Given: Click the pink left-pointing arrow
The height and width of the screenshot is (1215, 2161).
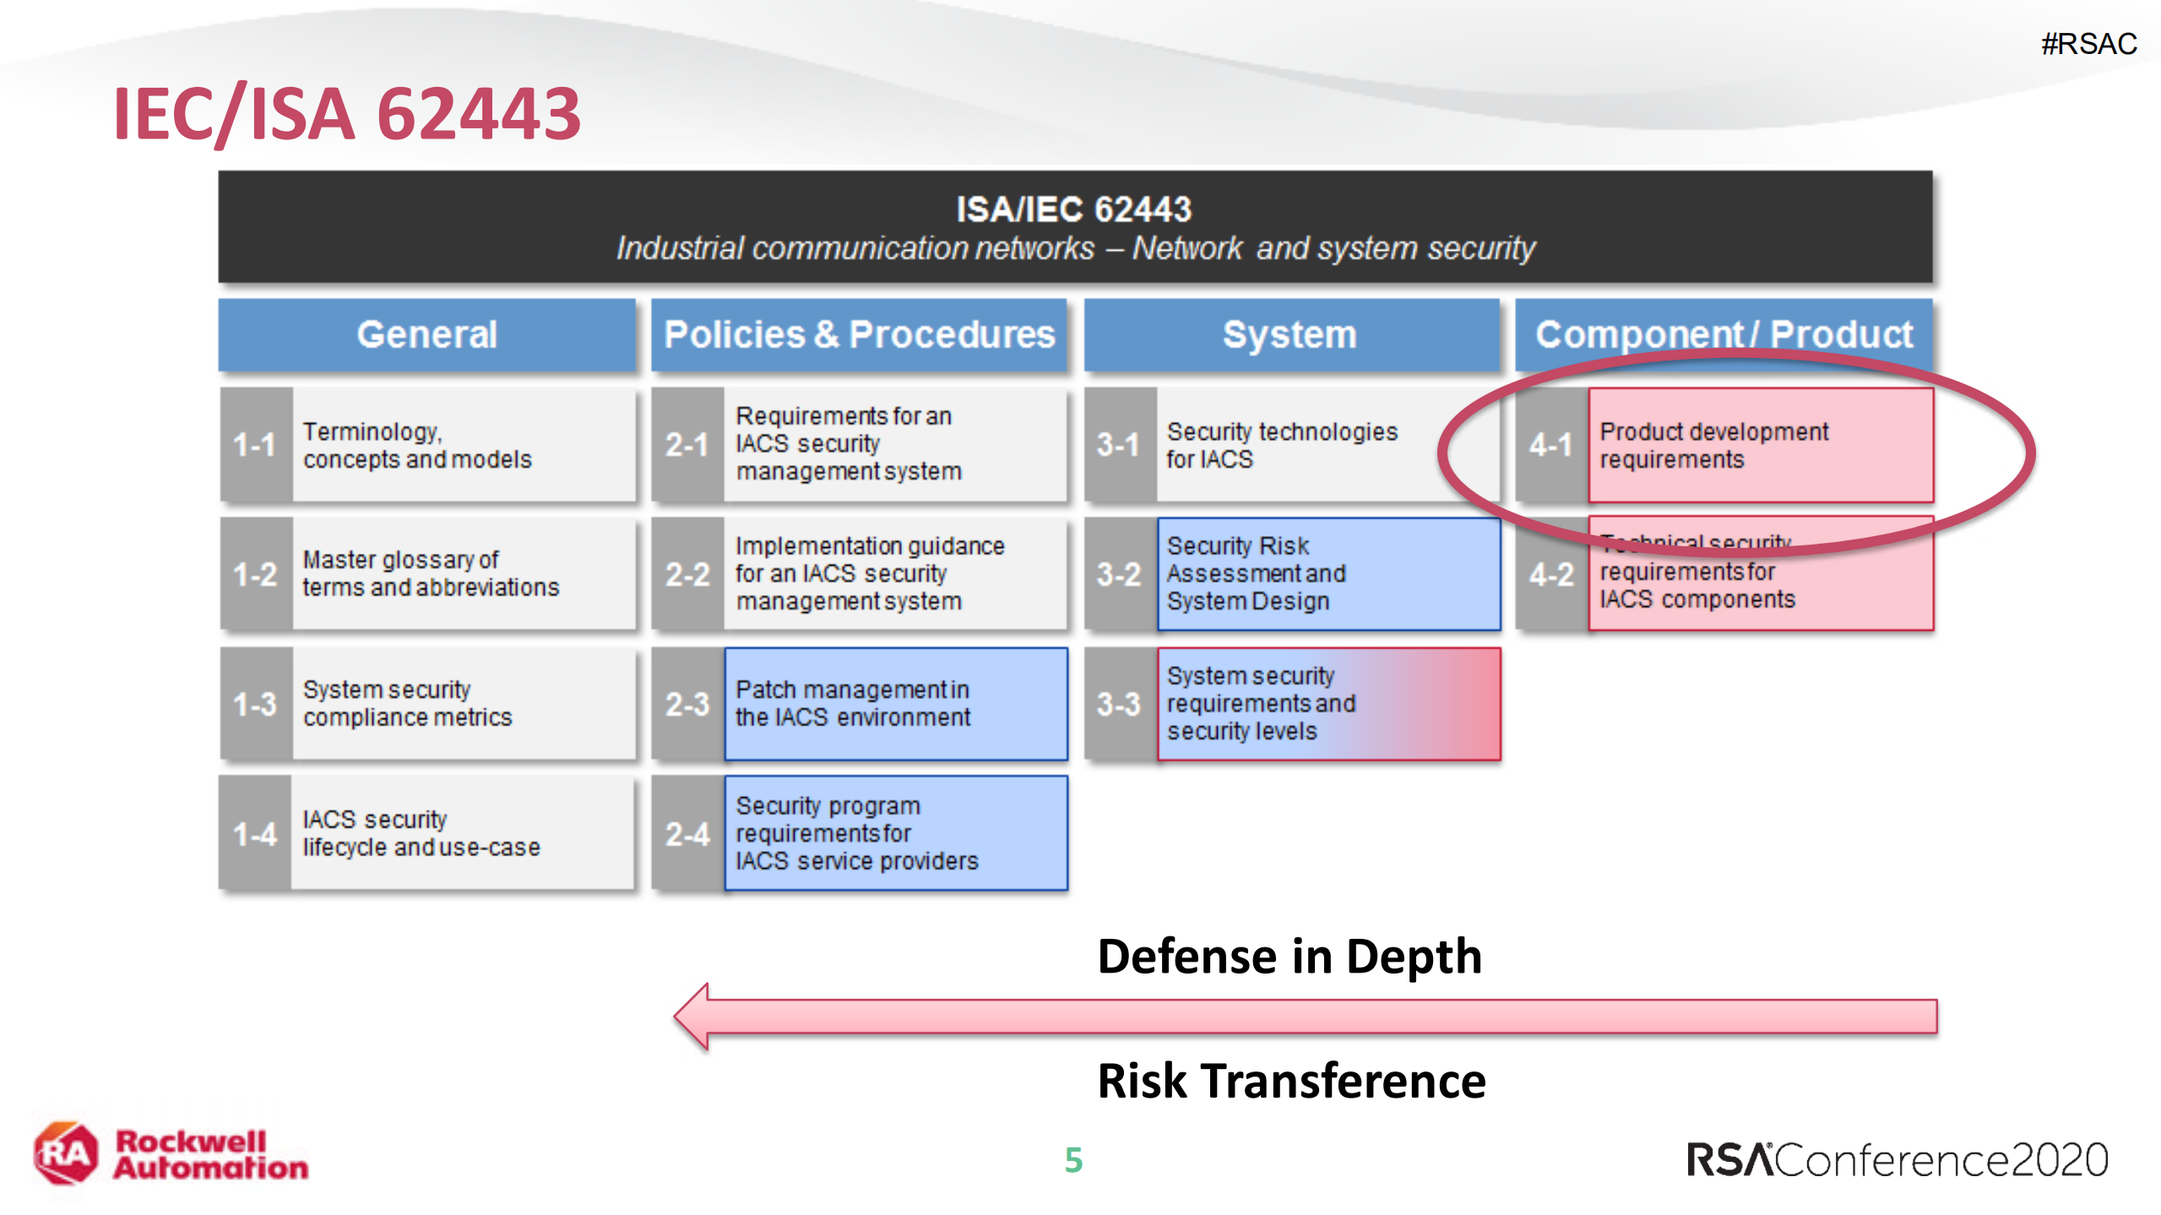Looking at the screenshot, I should click(1305, 1017).
